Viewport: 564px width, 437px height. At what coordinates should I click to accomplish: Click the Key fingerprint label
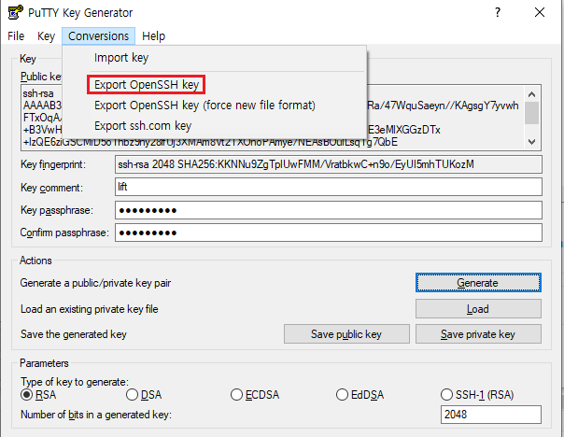tap(53, 164)
